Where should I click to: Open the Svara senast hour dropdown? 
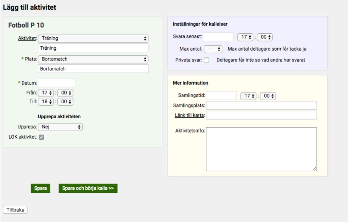245,37
